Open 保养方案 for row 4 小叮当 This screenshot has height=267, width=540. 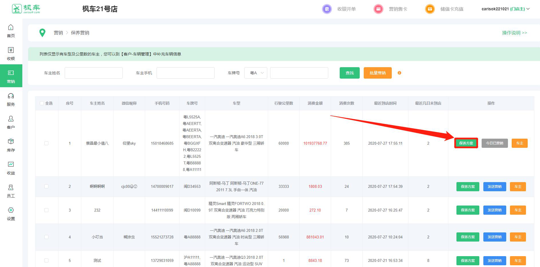coord(468,237)
